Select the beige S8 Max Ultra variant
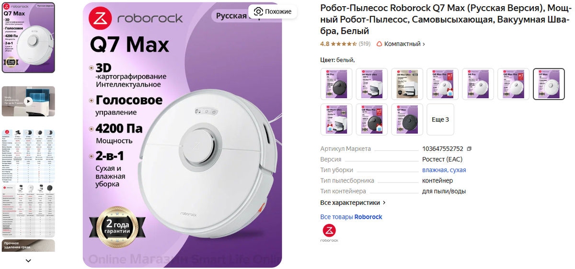 pos(407,84)
